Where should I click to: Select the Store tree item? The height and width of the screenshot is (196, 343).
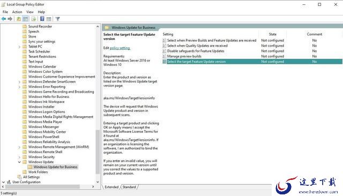coord(32,36)
